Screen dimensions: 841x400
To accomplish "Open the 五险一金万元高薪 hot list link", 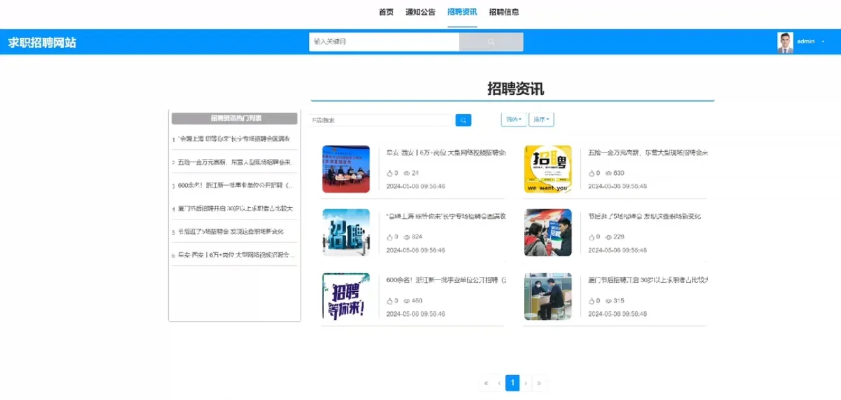I will [233, 162].
